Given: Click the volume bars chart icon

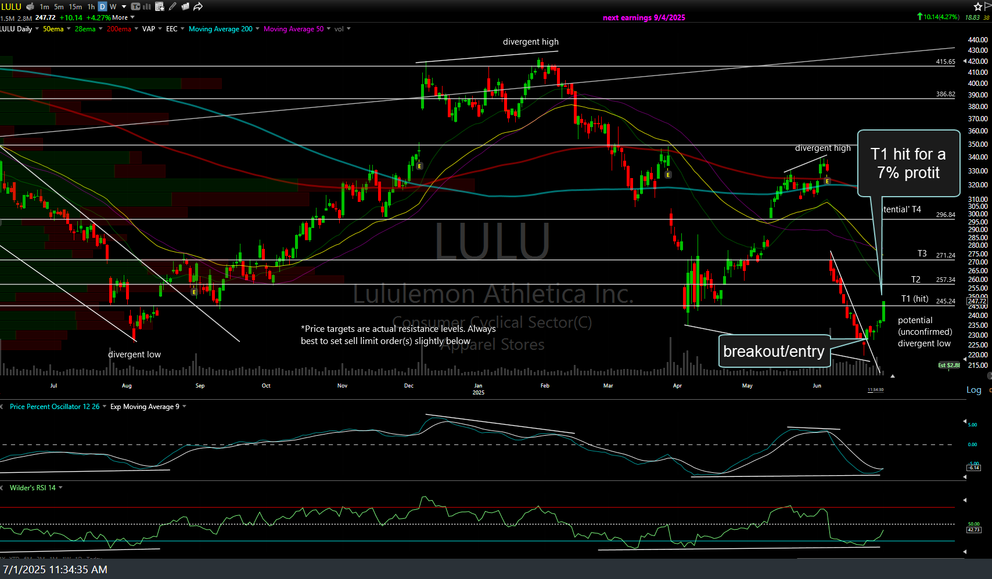Looking at the screenshot, I should click(147, 6).
